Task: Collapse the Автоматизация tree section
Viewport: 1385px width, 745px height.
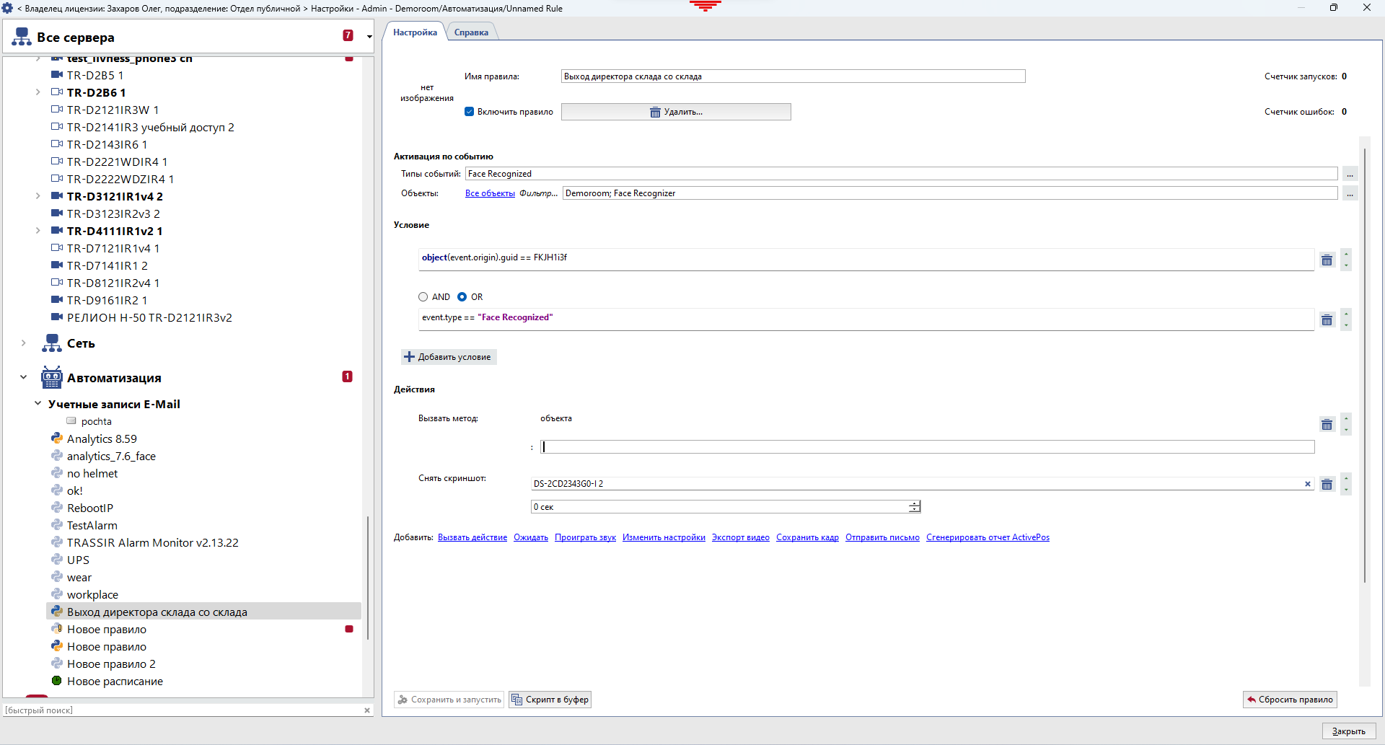Action: pyautogui.click(x=22, y=376)
